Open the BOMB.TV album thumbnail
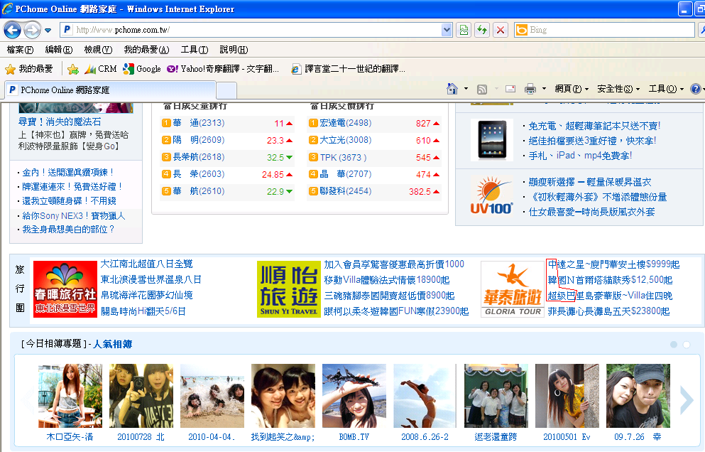 pyautogui.click(x=354, y=397)
